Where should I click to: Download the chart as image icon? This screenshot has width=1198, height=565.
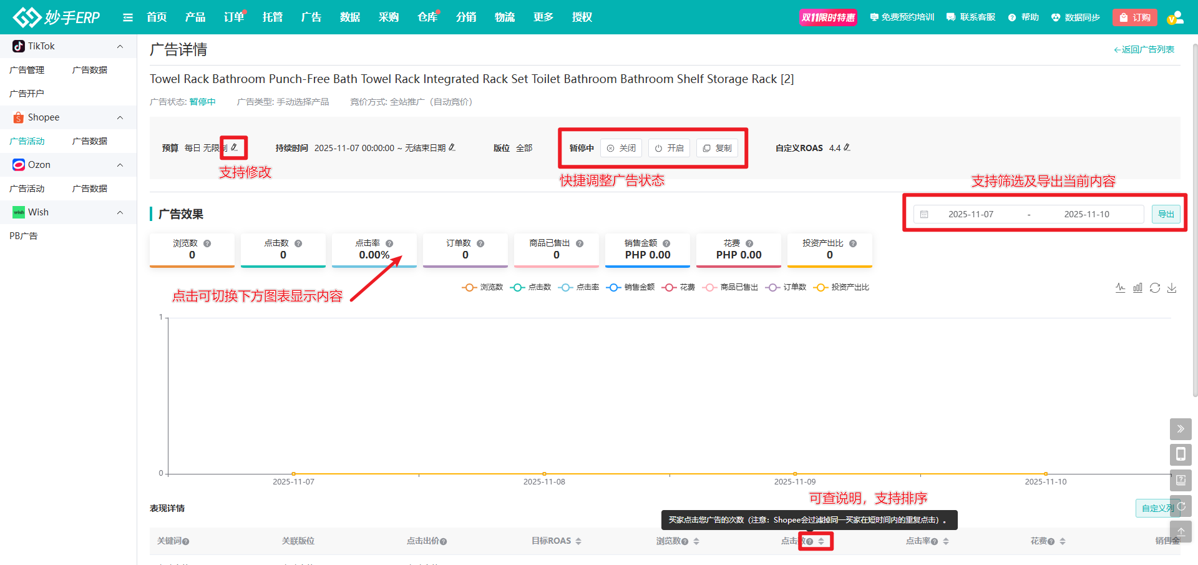[x=1172, y=288]
